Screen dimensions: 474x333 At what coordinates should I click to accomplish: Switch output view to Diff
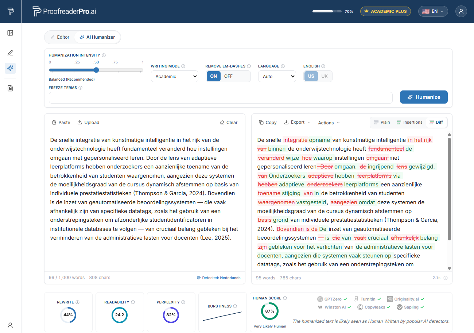[436, 123]
